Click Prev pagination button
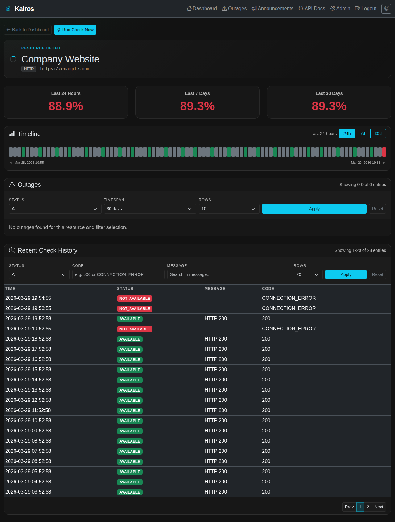The height and width of the screenshot is (522, 395). click(x=349, y=507)
